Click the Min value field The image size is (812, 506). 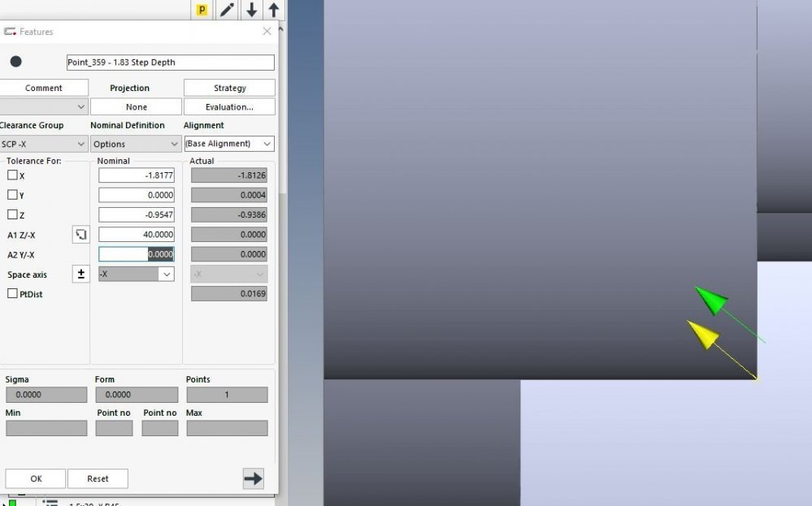46,428
